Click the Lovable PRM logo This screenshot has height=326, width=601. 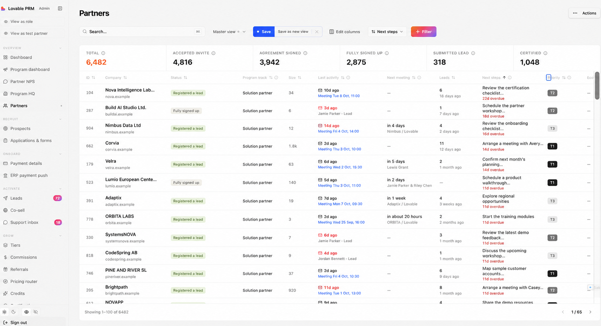click(3, 8)
